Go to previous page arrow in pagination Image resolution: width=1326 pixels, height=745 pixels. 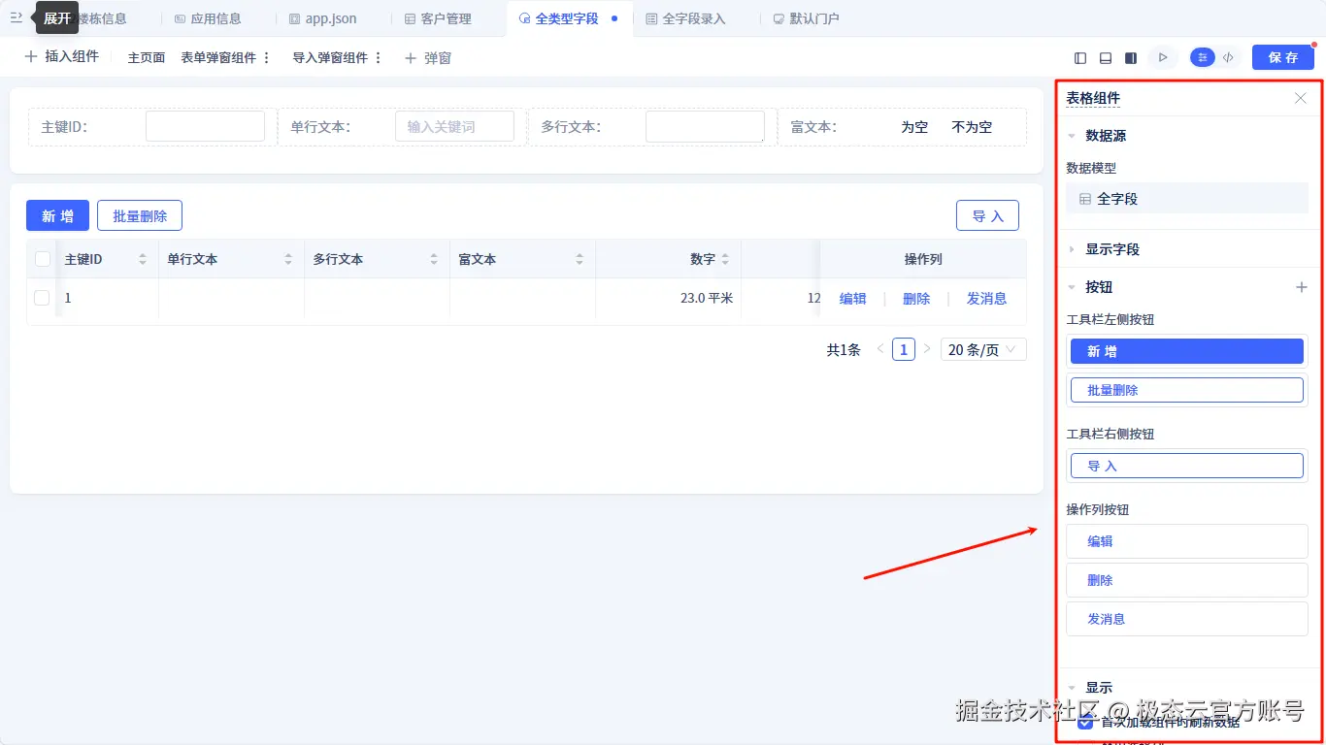pos(880,349)
